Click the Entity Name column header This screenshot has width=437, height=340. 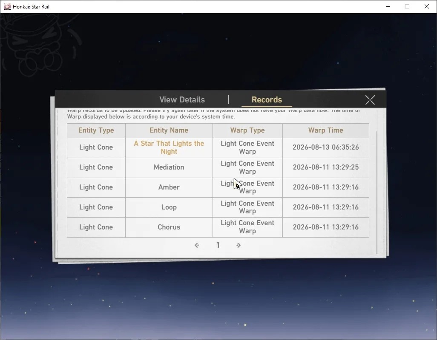(x=169, y=130)
